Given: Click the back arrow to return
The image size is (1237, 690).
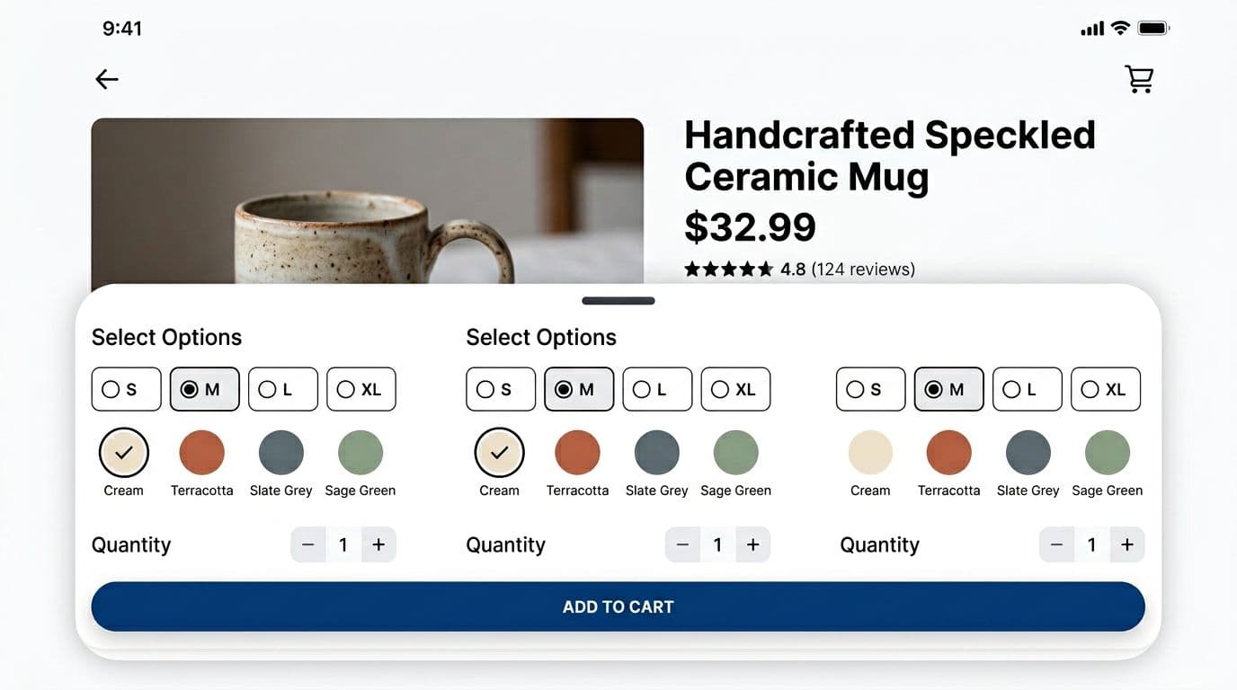Looking at the screenshot, I should click(106, 79).
